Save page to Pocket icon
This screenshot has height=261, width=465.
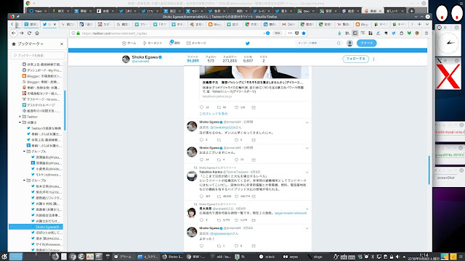click(x=297, y=33)
